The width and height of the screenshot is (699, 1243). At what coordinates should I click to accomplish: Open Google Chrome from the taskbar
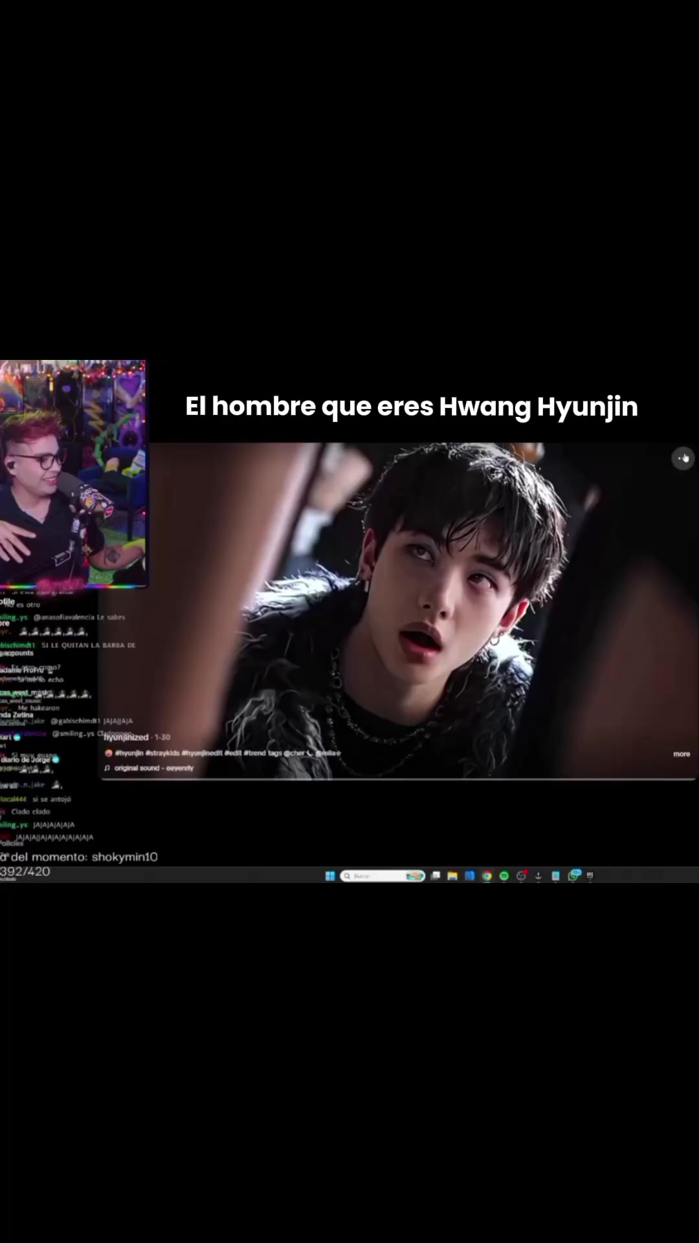[x=487, y=876]
